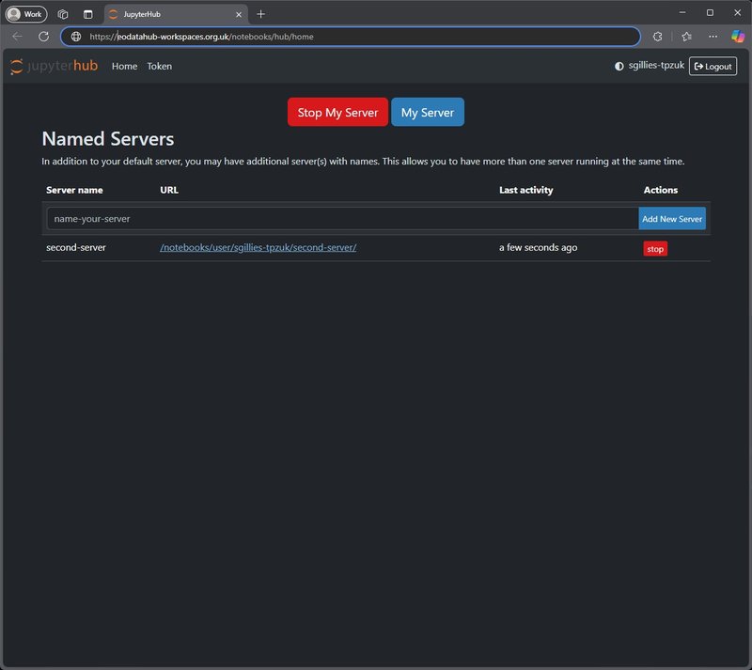The image size is (752, 670).
Task: Open the Home navigation item
Action: coord(124,67)
